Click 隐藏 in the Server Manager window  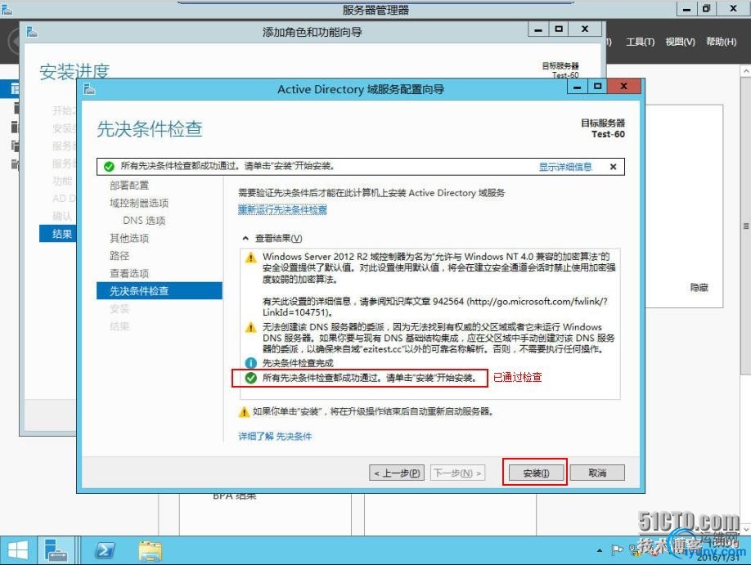click(699, 287)
